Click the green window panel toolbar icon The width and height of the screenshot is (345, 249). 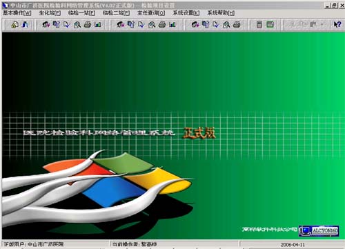click(270, 25)
